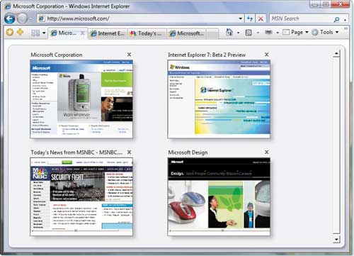Click the 'Microsoft Design' thumbnail title text

click(x=188, y=152)
